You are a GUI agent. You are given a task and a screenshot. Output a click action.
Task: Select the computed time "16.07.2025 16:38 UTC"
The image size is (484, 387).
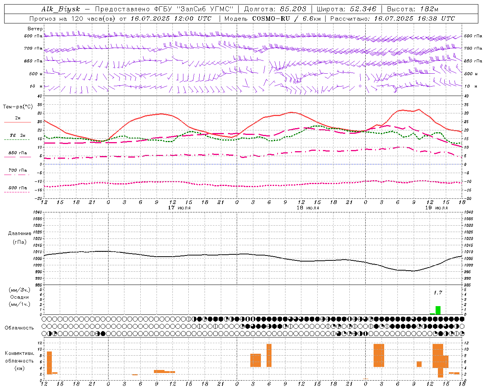(414, 19)
